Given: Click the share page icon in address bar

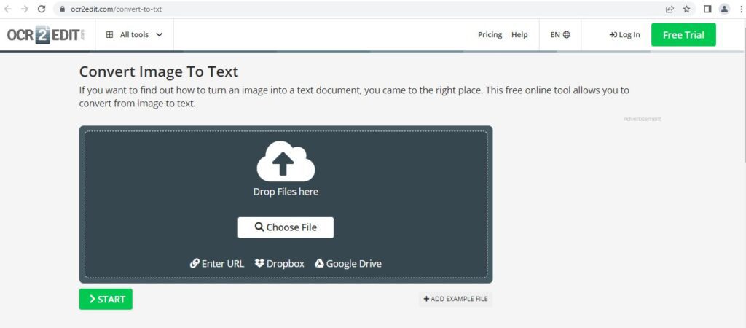Looking at the screenshot, I should 670,9.
